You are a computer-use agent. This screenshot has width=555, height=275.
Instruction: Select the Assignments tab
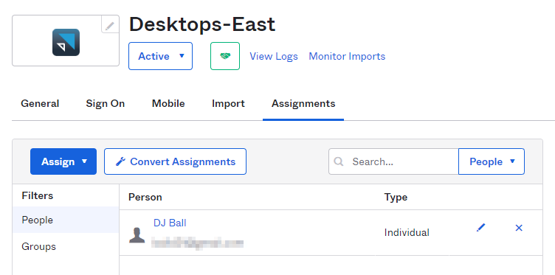(x=303, y=103)
